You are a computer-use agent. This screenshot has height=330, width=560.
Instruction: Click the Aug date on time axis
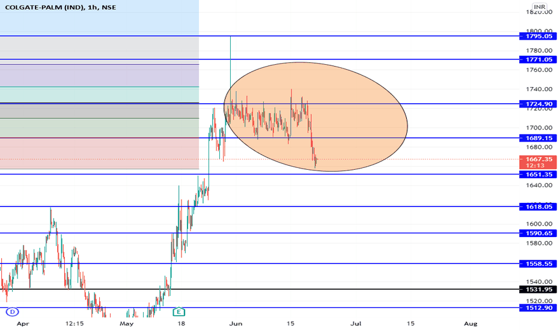[x=470, y=324]
